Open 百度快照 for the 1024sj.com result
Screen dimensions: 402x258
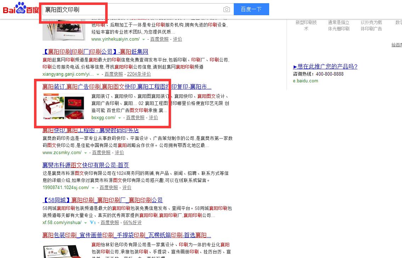pyautogui.click(x=109, y=188)
